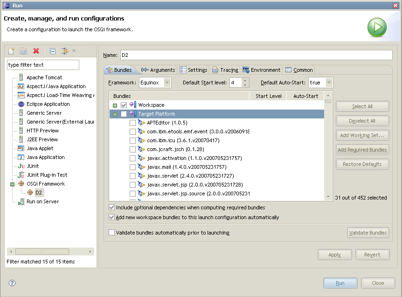
Task: Click the Select All button
Action: [x=362, y=106]
